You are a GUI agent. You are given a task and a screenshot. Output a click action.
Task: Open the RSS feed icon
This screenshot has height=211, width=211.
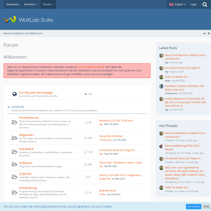click(x=209, y=33)
